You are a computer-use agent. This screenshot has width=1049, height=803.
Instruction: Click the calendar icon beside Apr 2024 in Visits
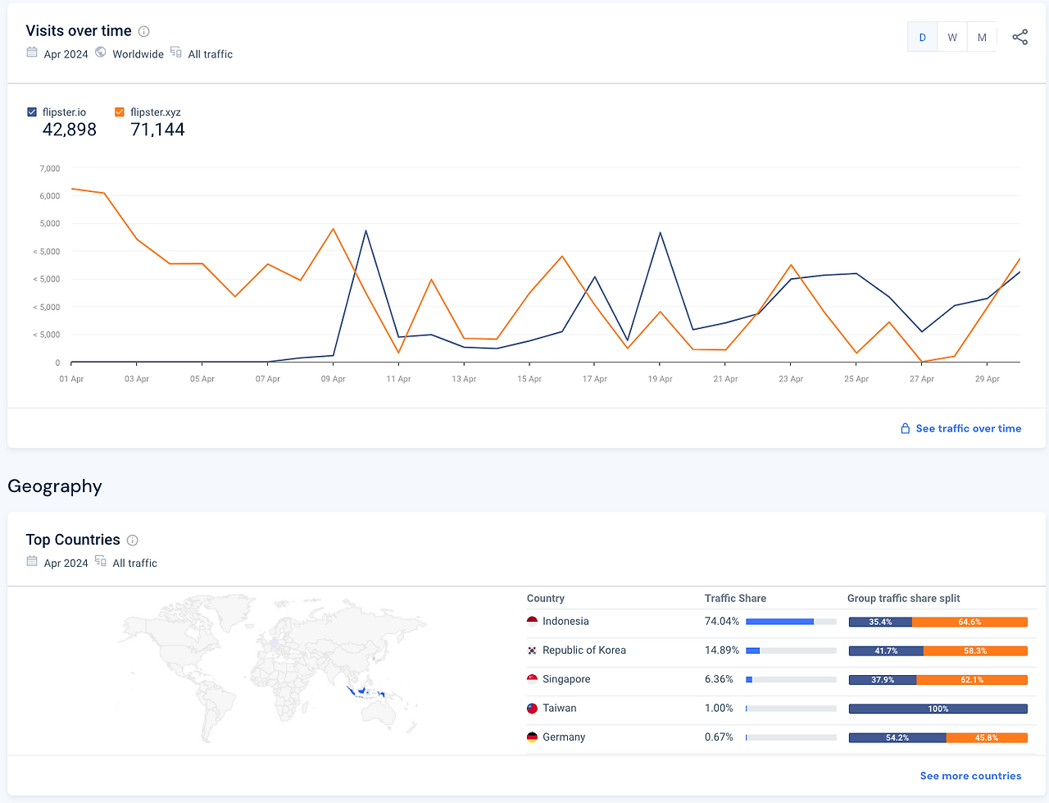pyautogui.click(x=32, y=52)
